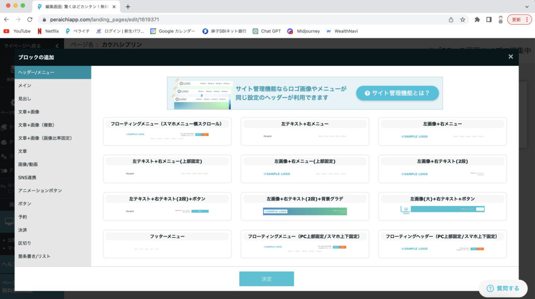Expand the tab search chevron

pyautogui.click(x=527, y=6)
